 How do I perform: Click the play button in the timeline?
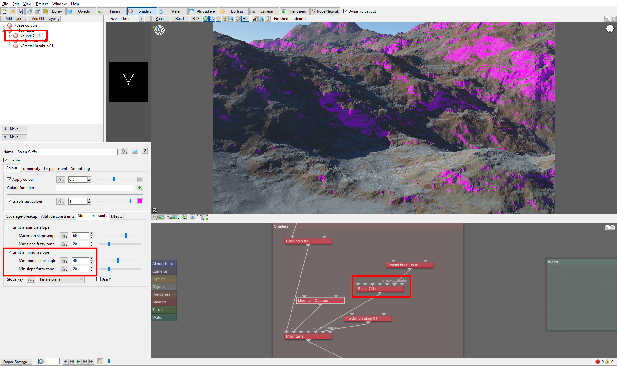pyautogui.click(x=78, y=362)
